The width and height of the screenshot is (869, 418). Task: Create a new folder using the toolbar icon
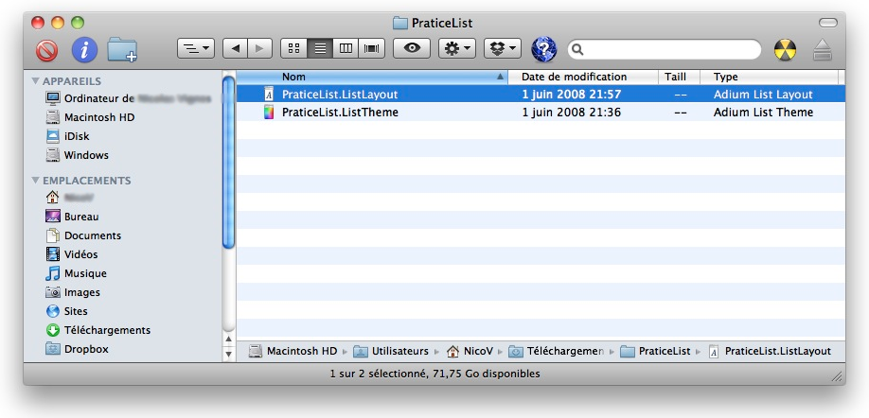[x=122, y=48]
